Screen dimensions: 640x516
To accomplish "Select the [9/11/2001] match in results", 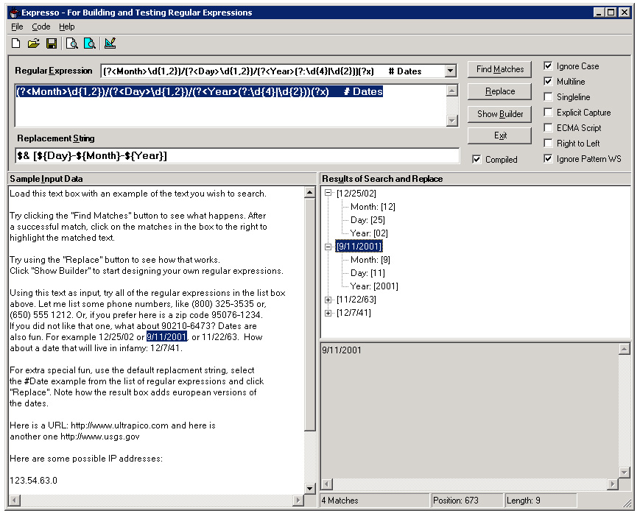I will click(x=359, y=247).
